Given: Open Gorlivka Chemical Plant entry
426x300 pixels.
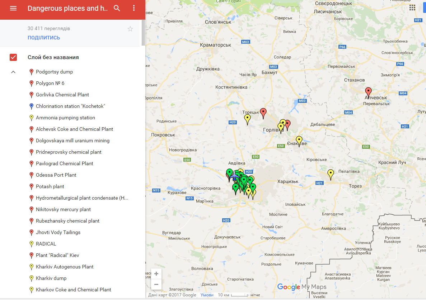Looking at the screenshot, I should [x=62, y=95].
